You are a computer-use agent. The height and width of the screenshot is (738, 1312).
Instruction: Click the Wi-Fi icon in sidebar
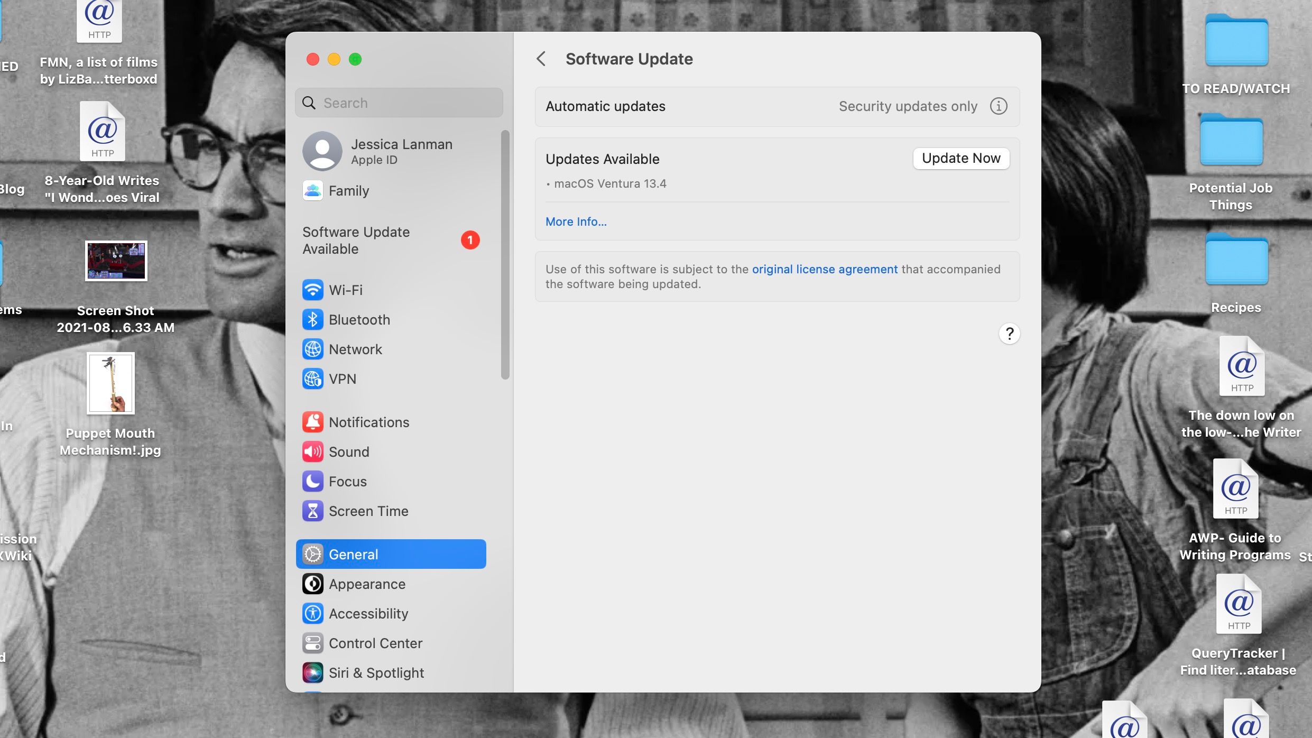[x=312, y=290]
